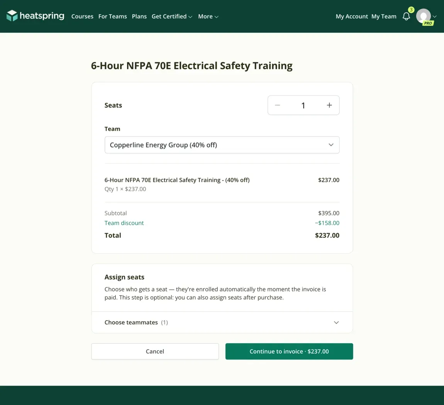Open the Get Certified menu

pyautogui.click(x=172, y=17)
